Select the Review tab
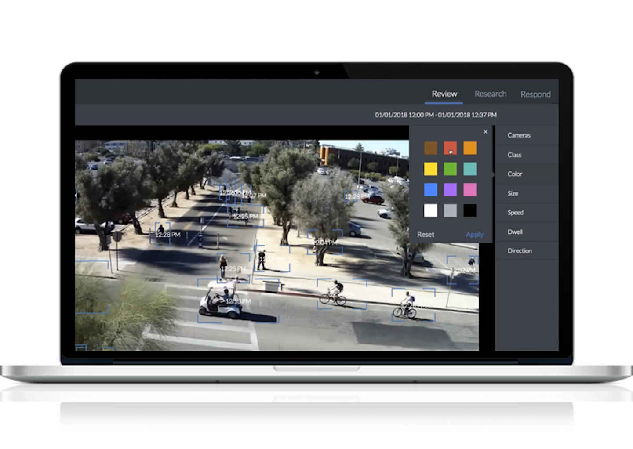 444,94
